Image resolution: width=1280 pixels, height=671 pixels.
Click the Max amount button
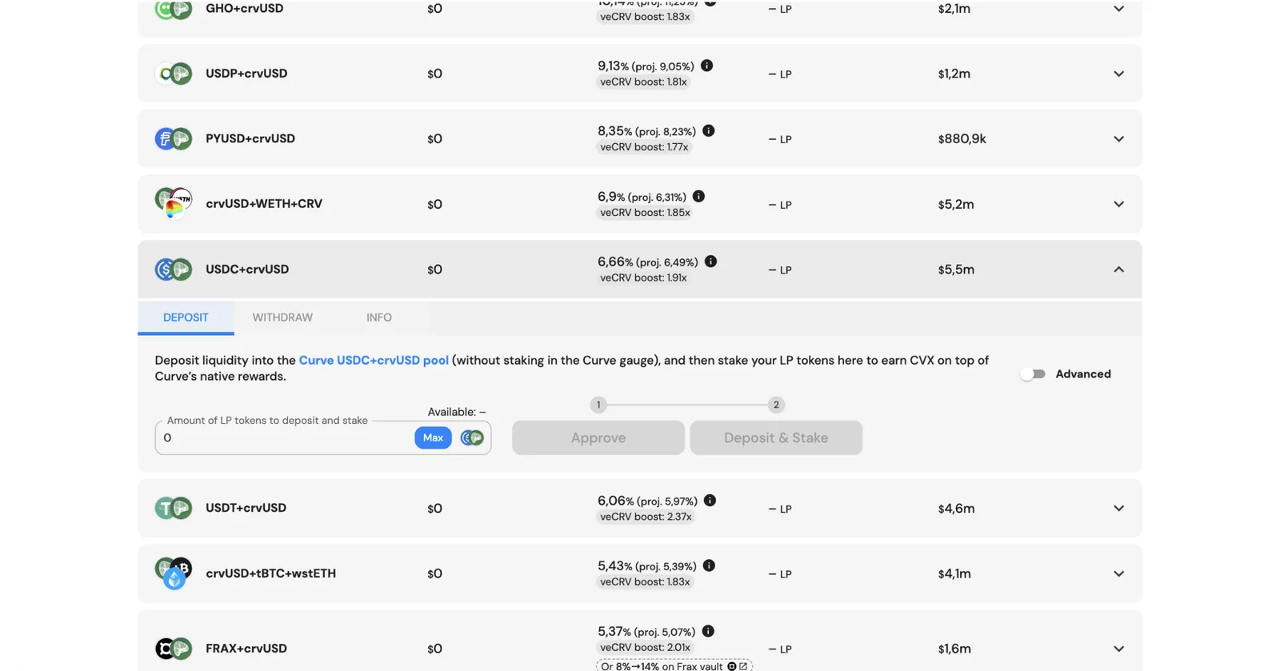(433, 437)
